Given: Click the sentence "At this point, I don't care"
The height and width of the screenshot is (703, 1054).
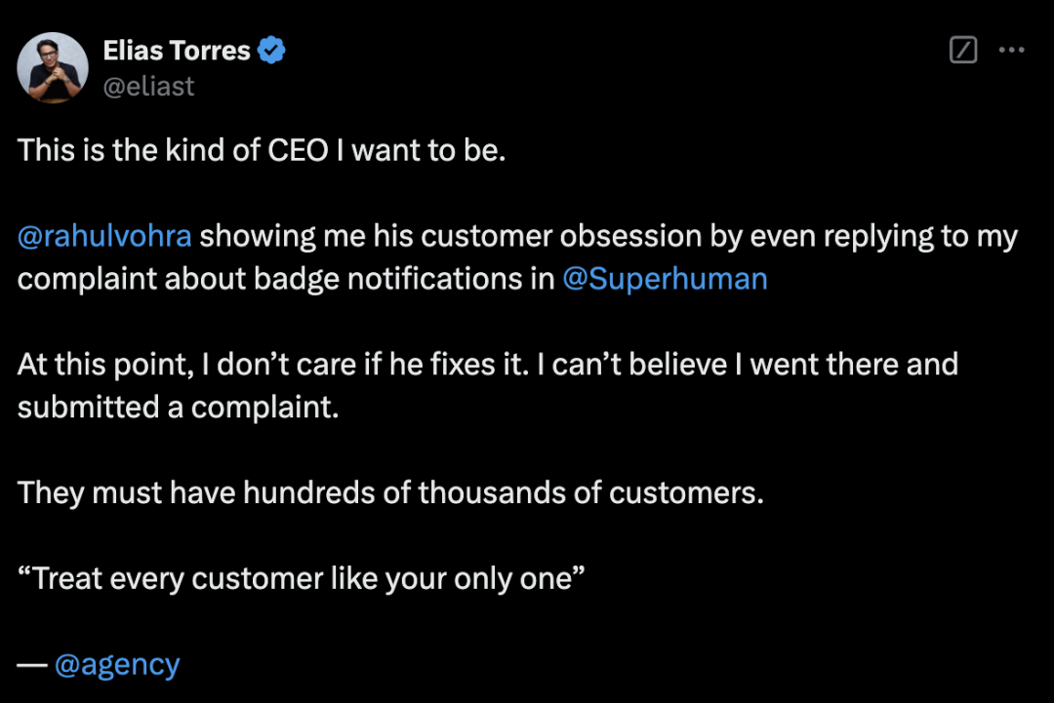Looking at the screenshot, I should tap(272, 365).
